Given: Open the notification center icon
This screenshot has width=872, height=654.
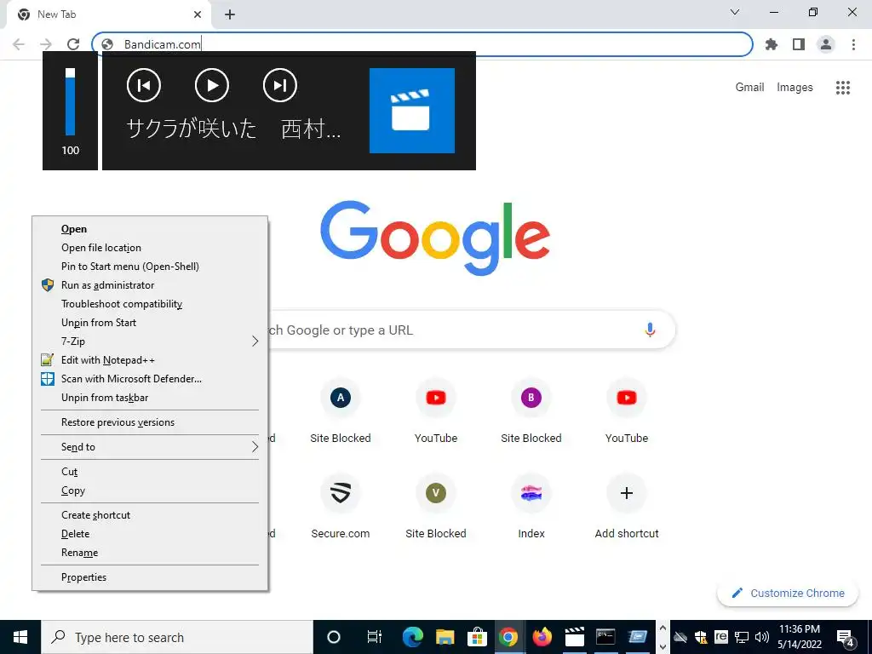Looking at the screenshot, I should tap(846, 637).
